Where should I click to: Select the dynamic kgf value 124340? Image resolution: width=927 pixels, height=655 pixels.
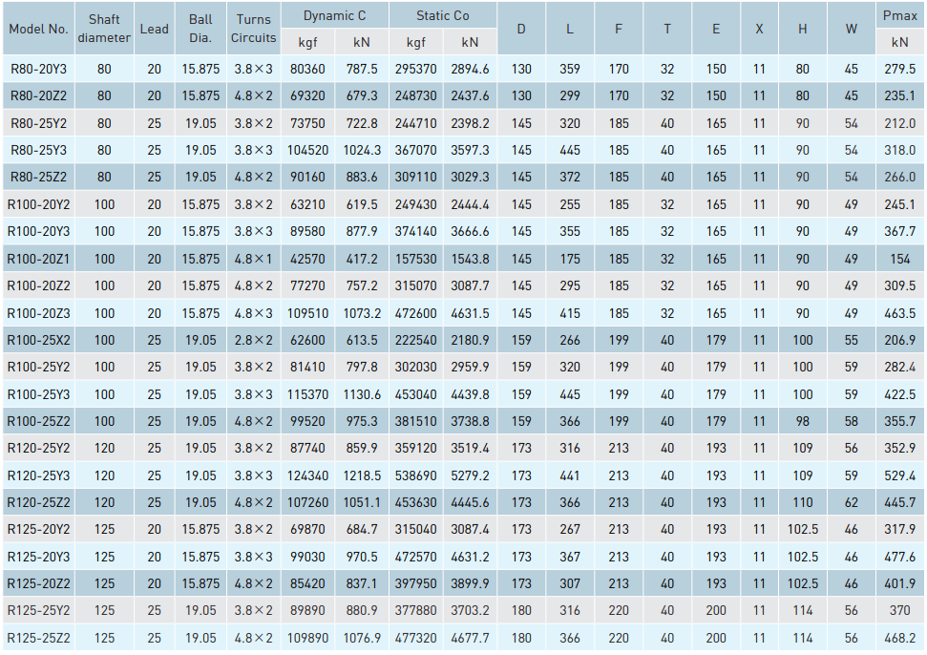tap(307, 475)
